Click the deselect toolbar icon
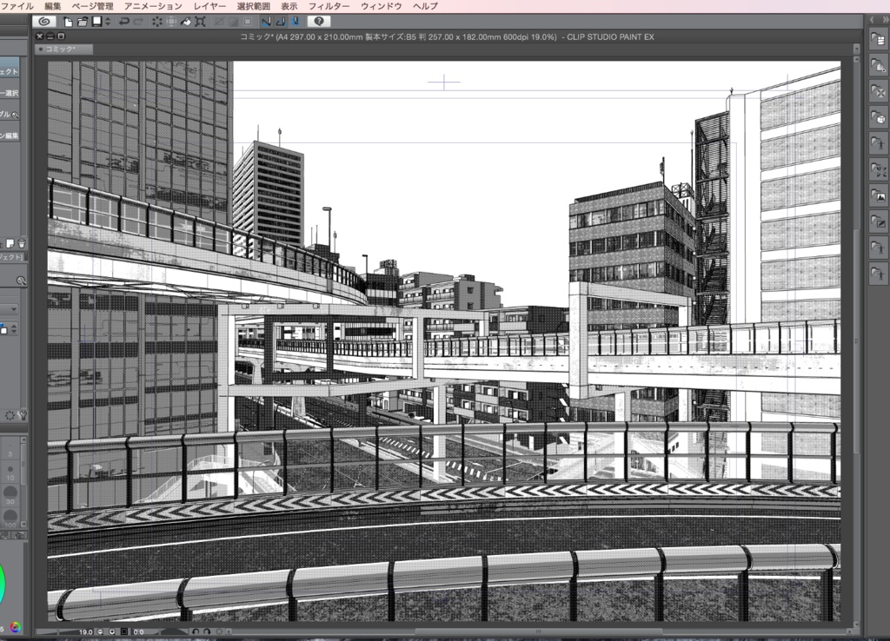Image resolution: width=890 pixels, height=641 pixels. click(219, 22)
